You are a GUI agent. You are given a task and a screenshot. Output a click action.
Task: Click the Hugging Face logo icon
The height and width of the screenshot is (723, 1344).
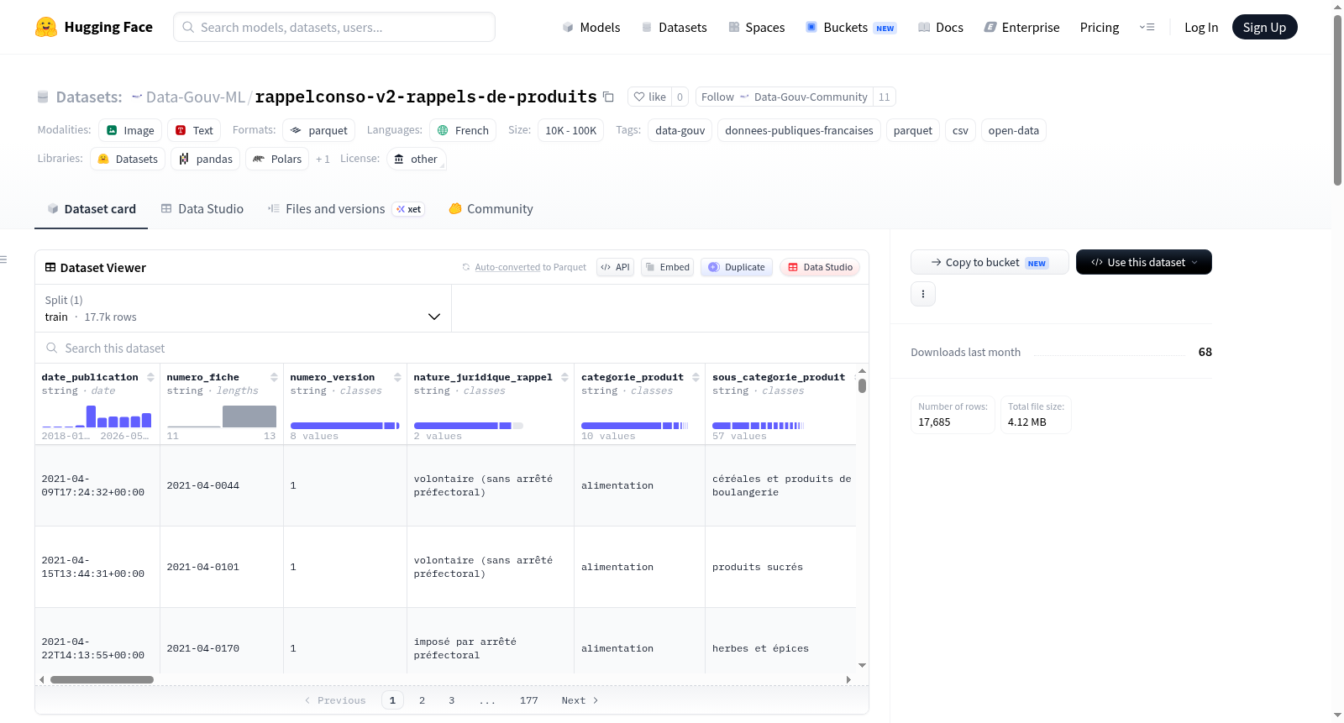click(46, 27)
